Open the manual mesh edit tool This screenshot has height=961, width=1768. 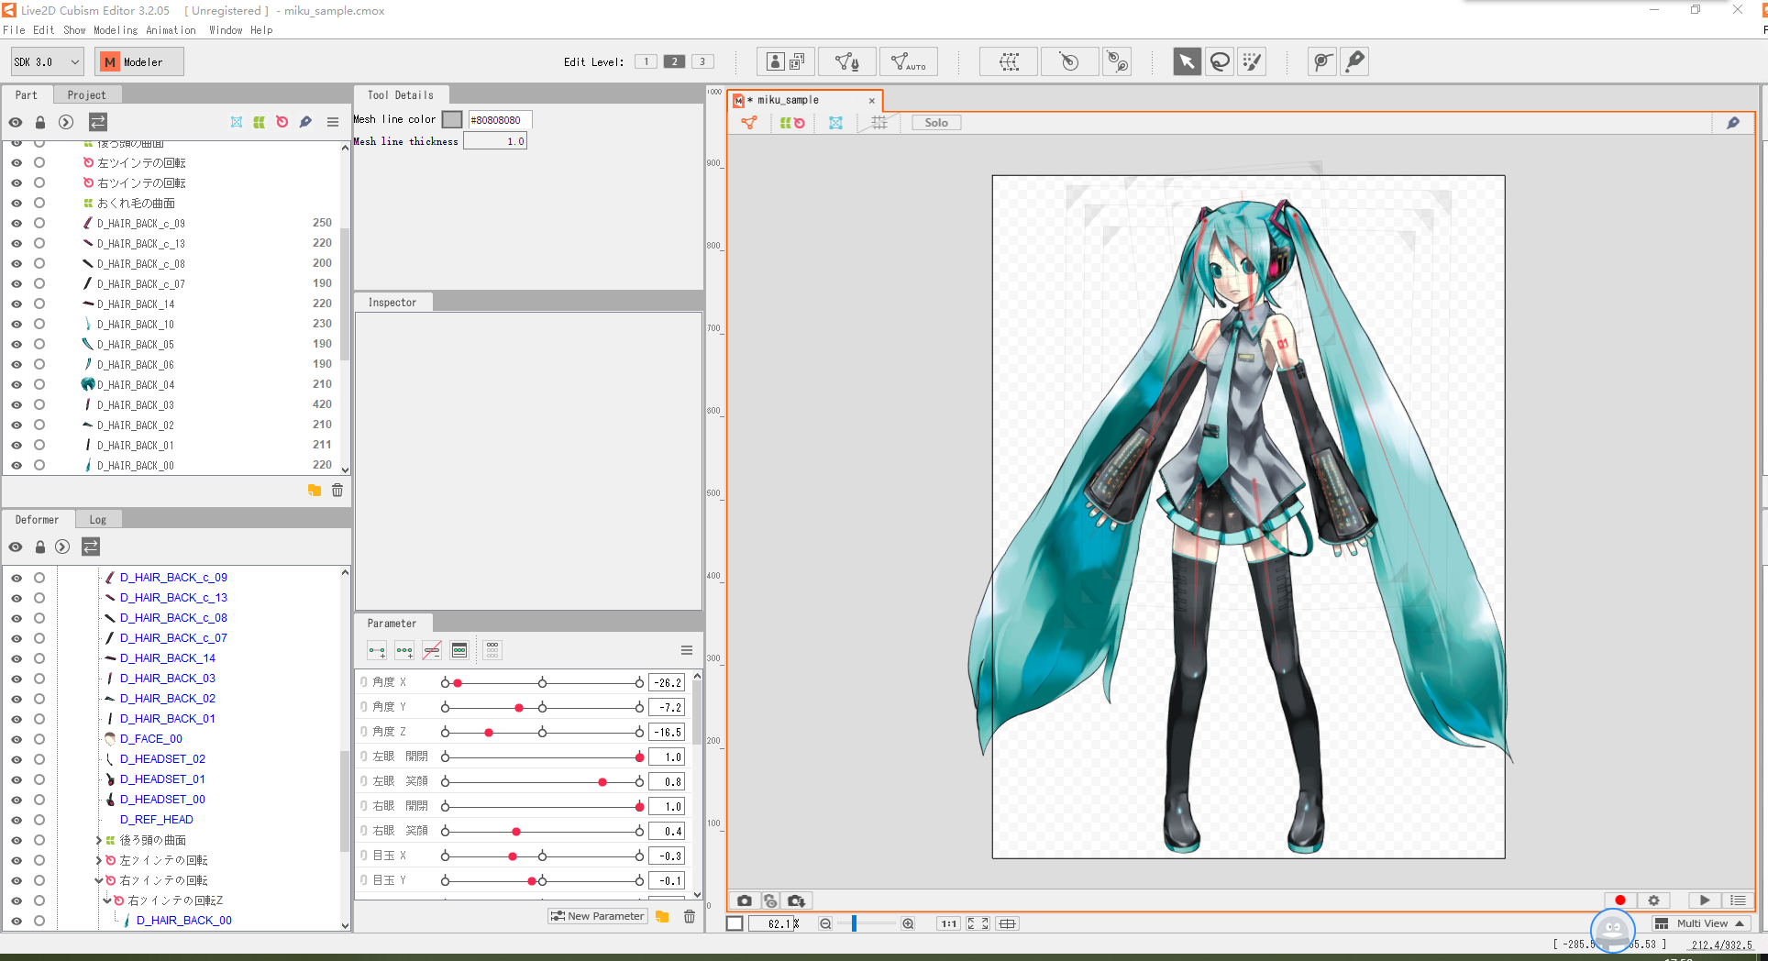click(846, 61)
